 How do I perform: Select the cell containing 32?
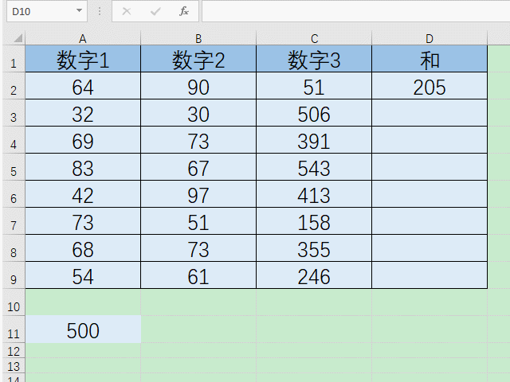tap(83, 113)
